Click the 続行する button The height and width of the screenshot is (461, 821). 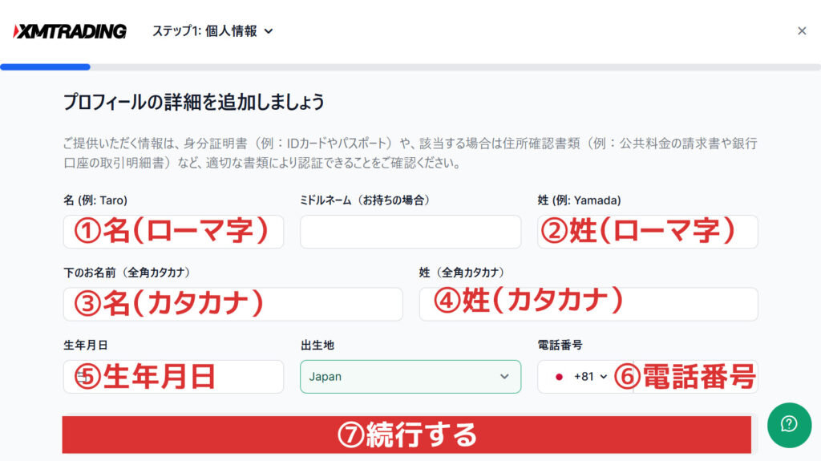[406, 435]
